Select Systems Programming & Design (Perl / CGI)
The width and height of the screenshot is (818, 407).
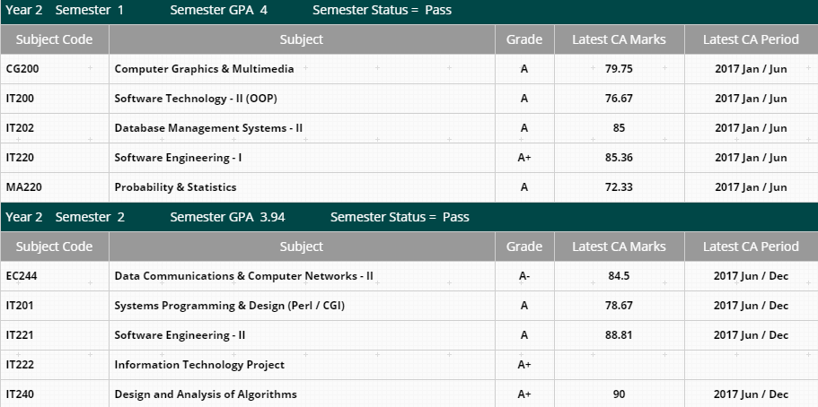(x=230, y=306)
